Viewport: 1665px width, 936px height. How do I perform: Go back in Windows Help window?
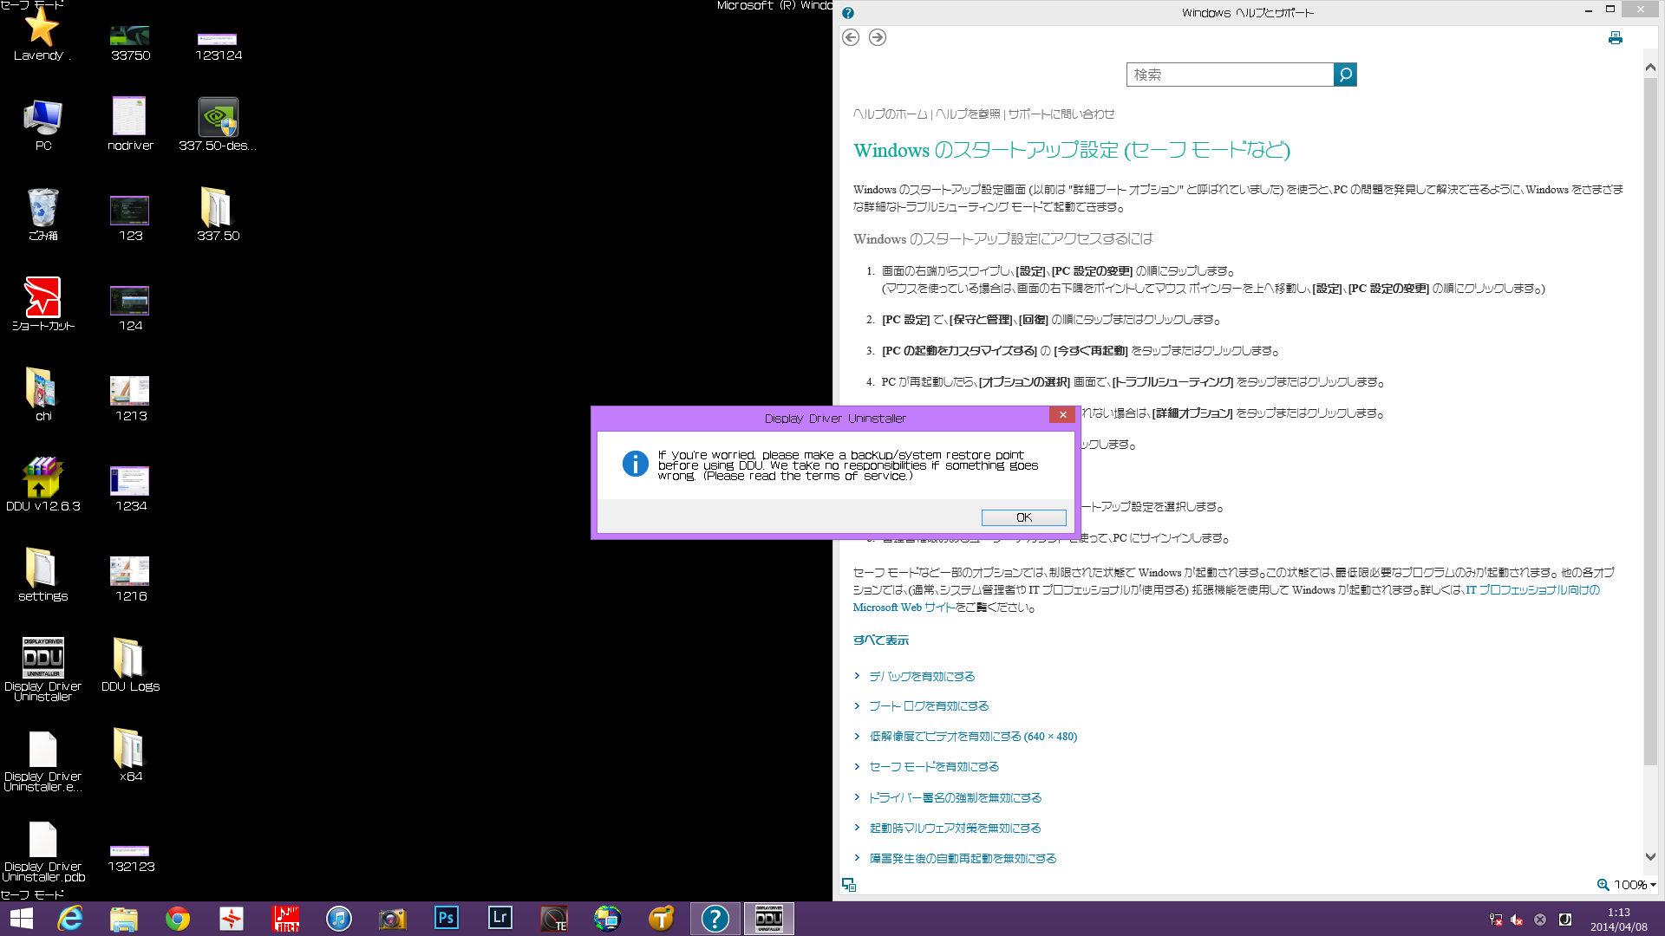[851, 37]
